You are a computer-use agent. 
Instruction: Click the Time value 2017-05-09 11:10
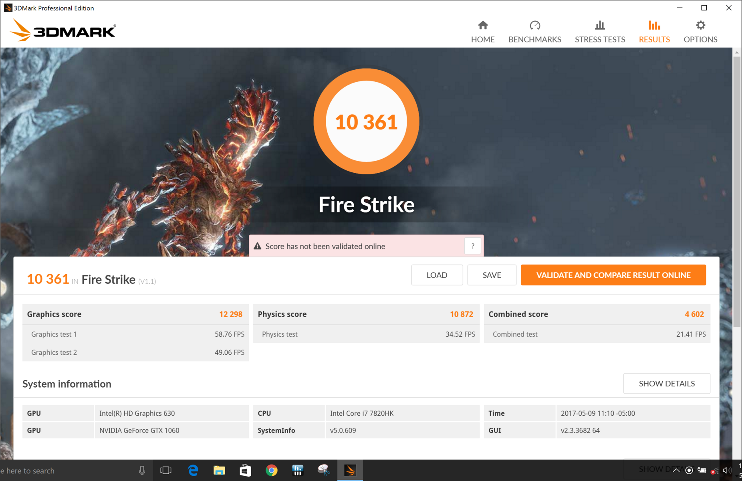pos(598,413)
